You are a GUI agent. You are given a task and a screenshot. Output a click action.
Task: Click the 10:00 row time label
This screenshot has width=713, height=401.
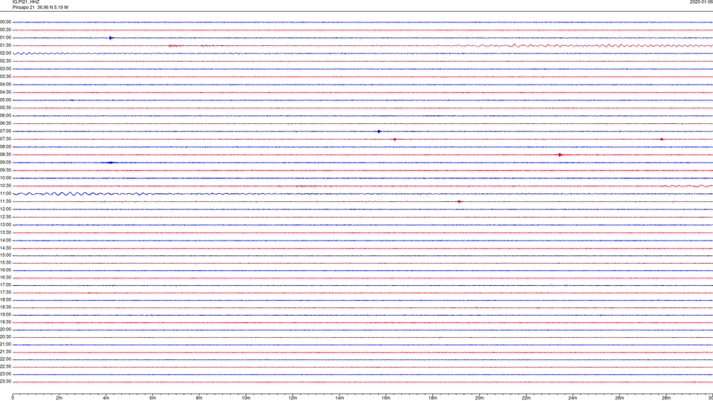5,178
